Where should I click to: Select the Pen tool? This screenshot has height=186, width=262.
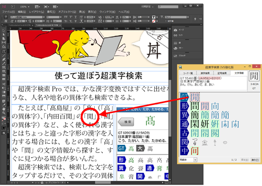4,59
